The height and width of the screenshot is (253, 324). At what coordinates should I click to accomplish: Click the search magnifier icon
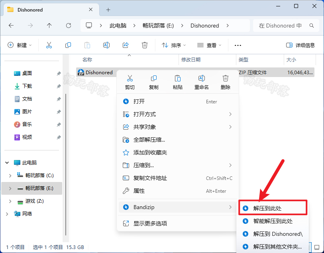point(312,26)
